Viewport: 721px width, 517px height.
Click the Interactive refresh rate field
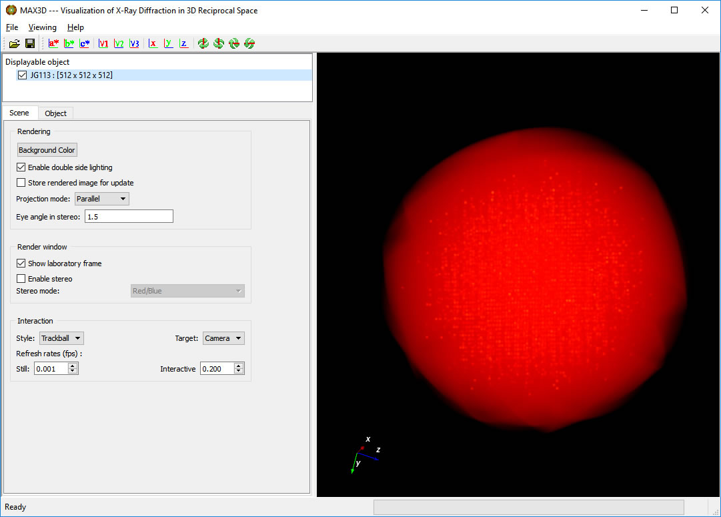tap(217, 368)
